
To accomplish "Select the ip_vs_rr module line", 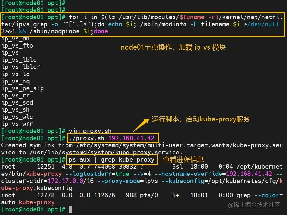I will [15, 96].
